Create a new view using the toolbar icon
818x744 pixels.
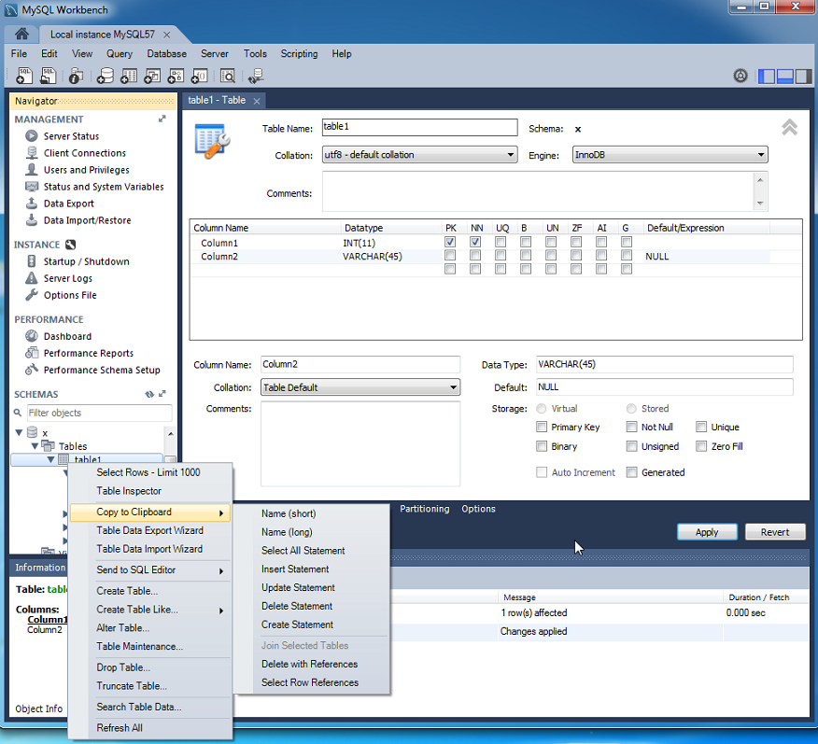coord(152,76)
